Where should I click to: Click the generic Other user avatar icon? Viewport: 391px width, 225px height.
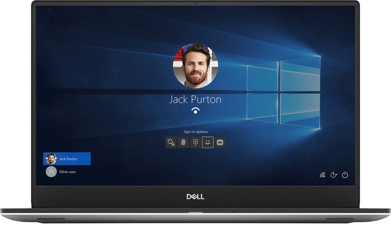[x=51, y=172]
